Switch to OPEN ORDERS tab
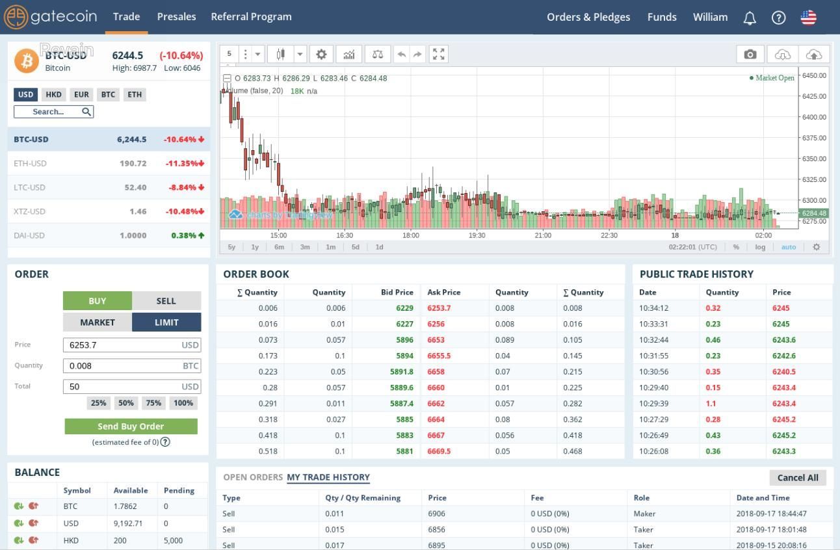The height and width of the screenshot is (550, 840). (x=253, y=477)
